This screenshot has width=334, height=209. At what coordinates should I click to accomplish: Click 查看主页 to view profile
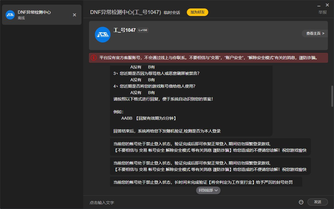(x=315, y=33)
